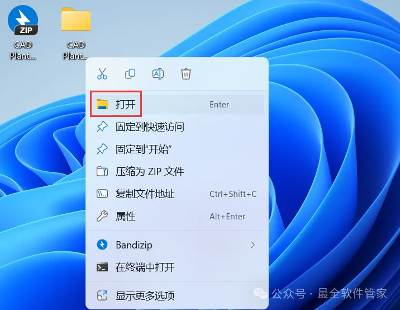Choose 固定到"开始" menu entry
400x310 pixels.
point(177,149)
